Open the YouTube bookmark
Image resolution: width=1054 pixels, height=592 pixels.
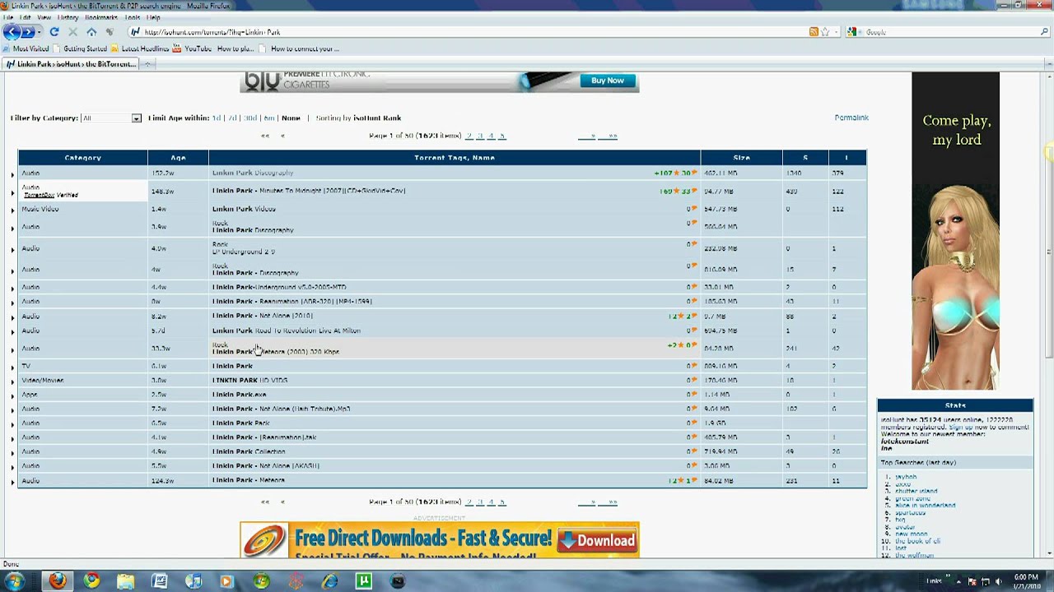pos(192,49)
